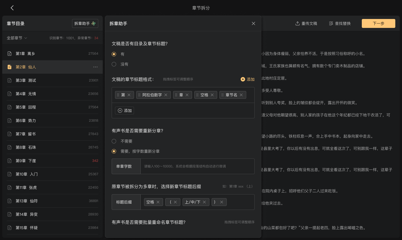Choose 需要，按字数重新分章 option
Image resolution: width=402 pixels, height=240 pixels.
[x=114, y=151]
